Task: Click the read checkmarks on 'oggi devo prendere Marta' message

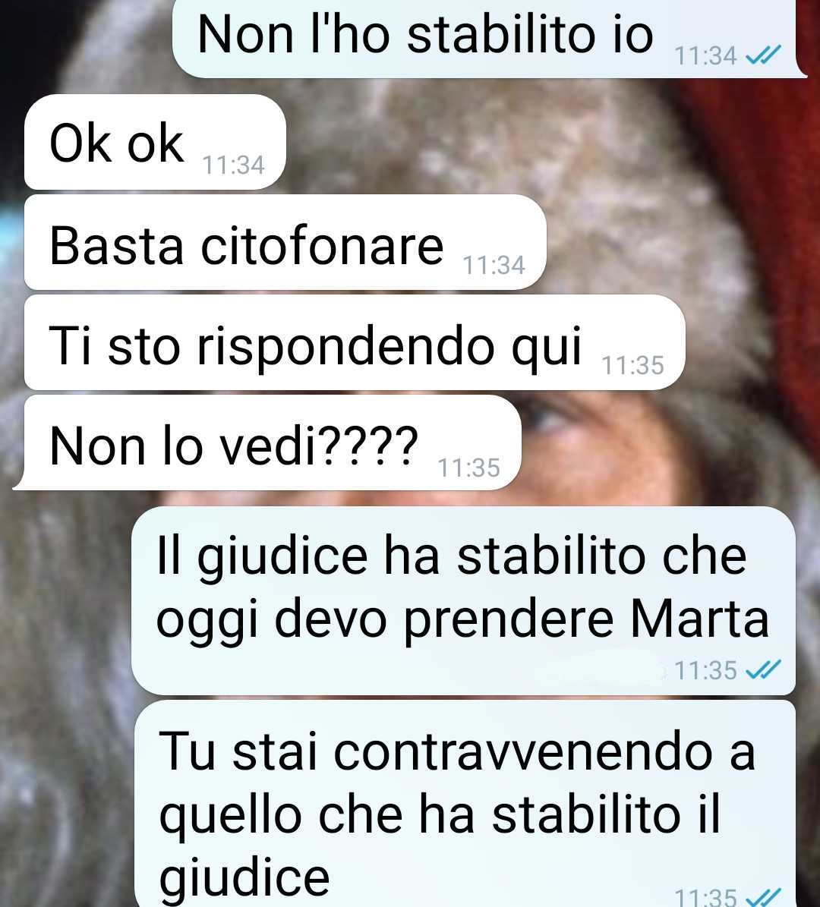Action: click(x=763, y=670)
